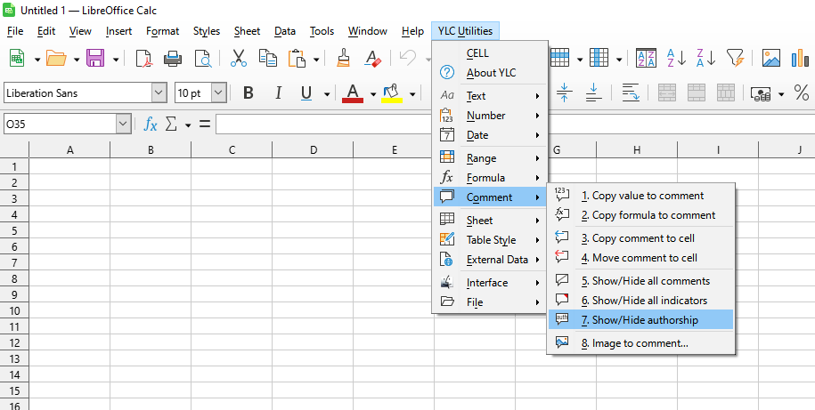Click the Insert Chart icon
815x410 pixels.
[x=800, y=59]
